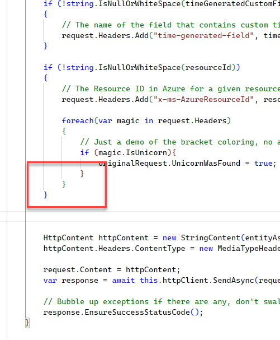
Task: Click the "The Resource ID in Azure" comment
Action: click(x=171, y=89)
